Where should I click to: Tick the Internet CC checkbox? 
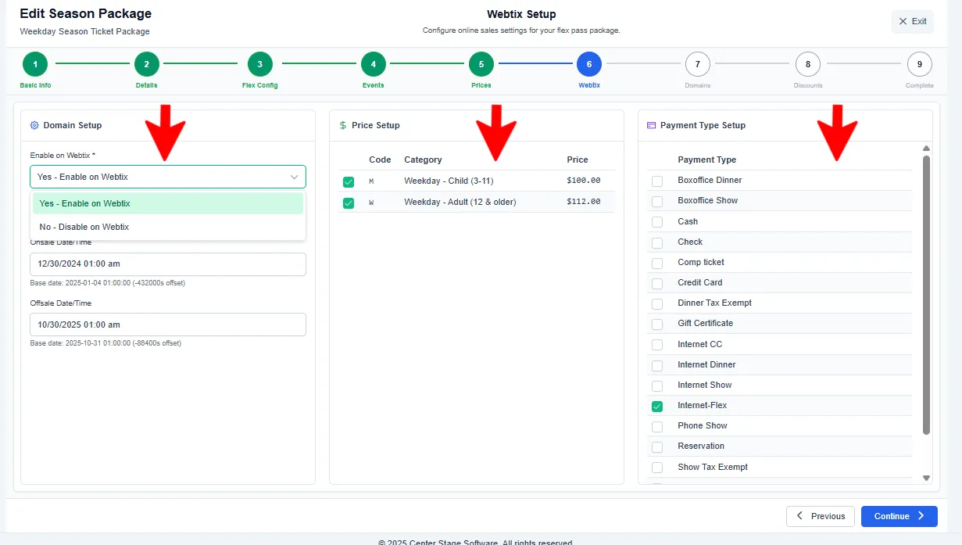coord(657,345)
